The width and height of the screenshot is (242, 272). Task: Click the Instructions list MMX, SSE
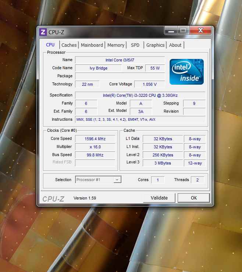[x=140, y=120]
